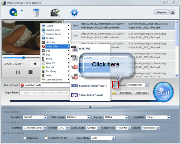Open the iPod device menu item
Screen dimensions: 181x144
tap(55, 55)
